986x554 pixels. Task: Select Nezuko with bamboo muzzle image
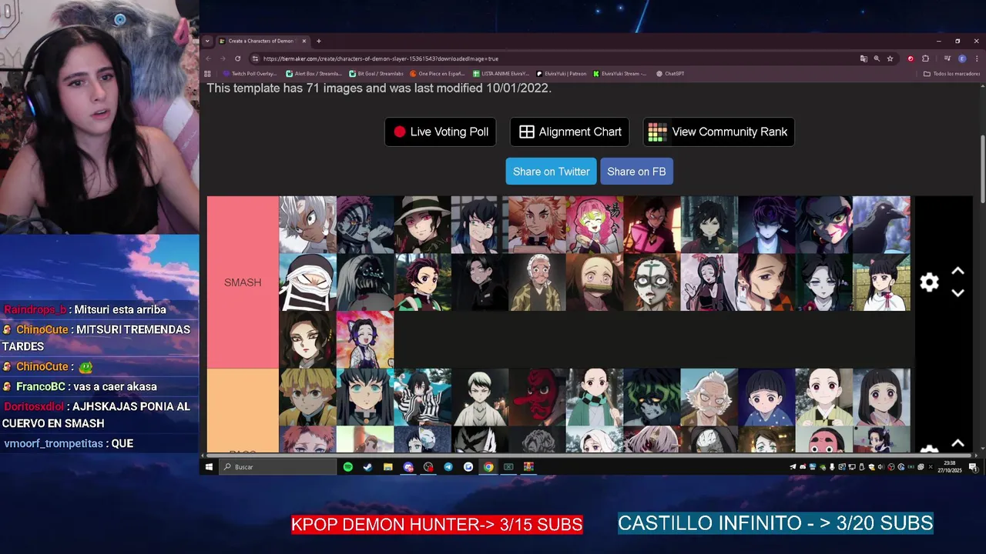[x=595, y=282]
